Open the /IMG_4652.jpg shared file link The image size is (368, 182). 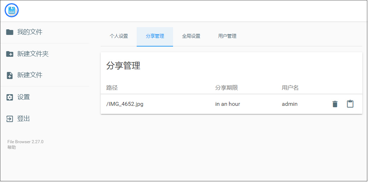125,104
